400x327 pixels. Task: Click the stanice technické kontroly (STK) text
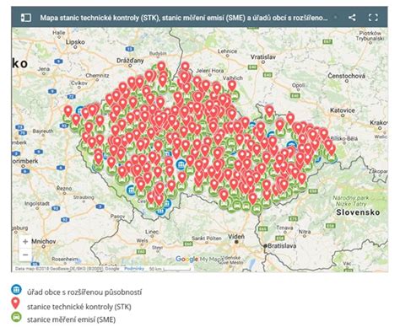point(79,307)
